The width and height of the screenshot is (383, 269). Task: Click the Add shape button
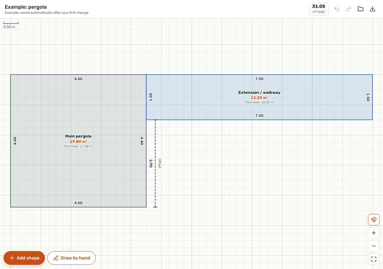[24, 258]
